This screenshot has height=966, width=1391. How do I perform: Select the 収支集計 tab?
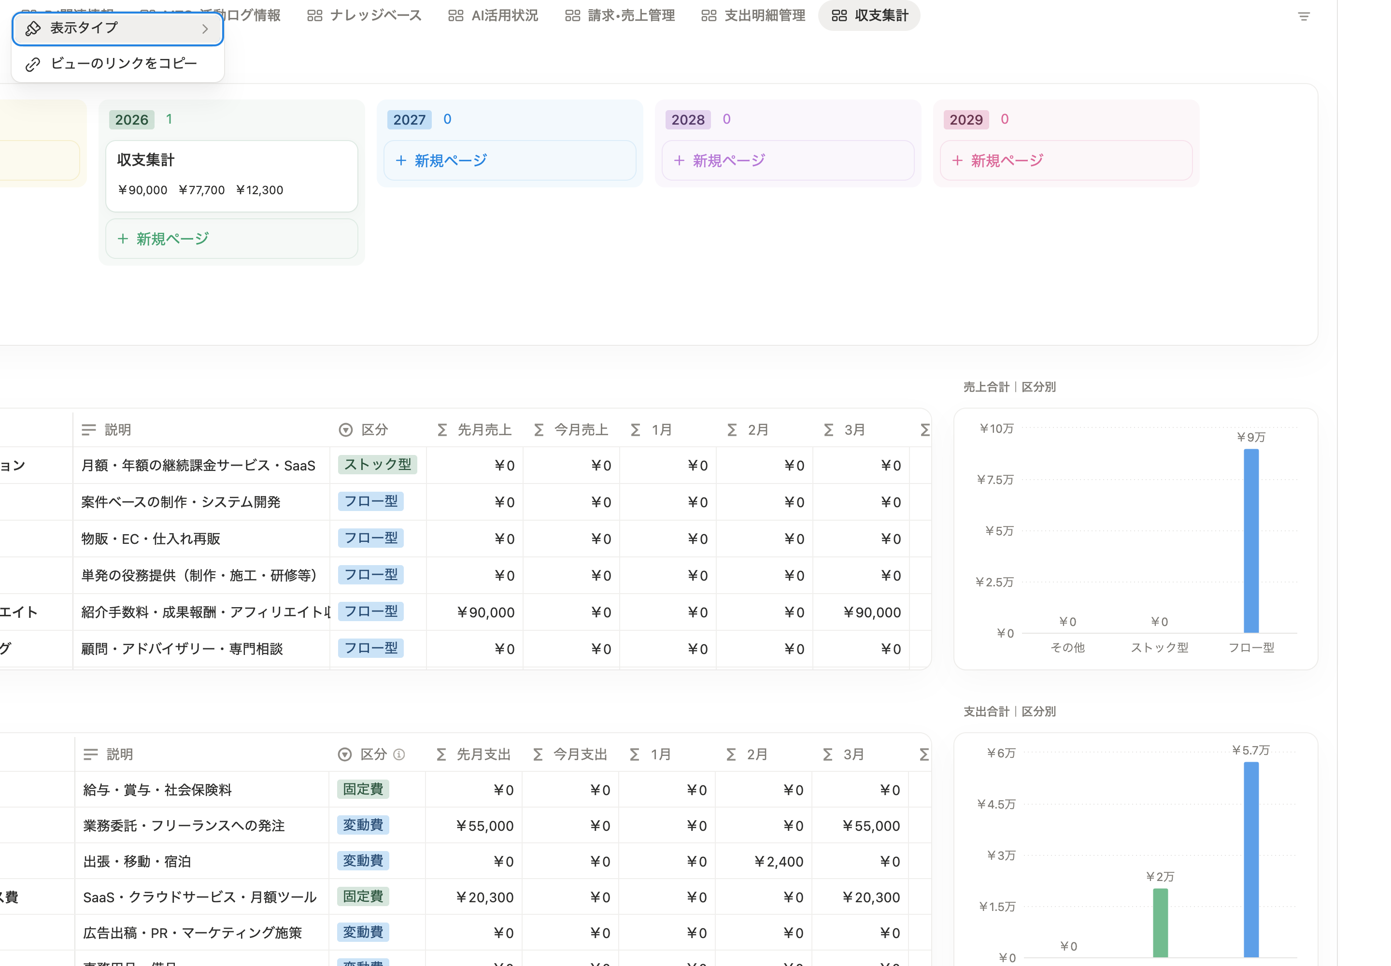(x=869, y=15)
